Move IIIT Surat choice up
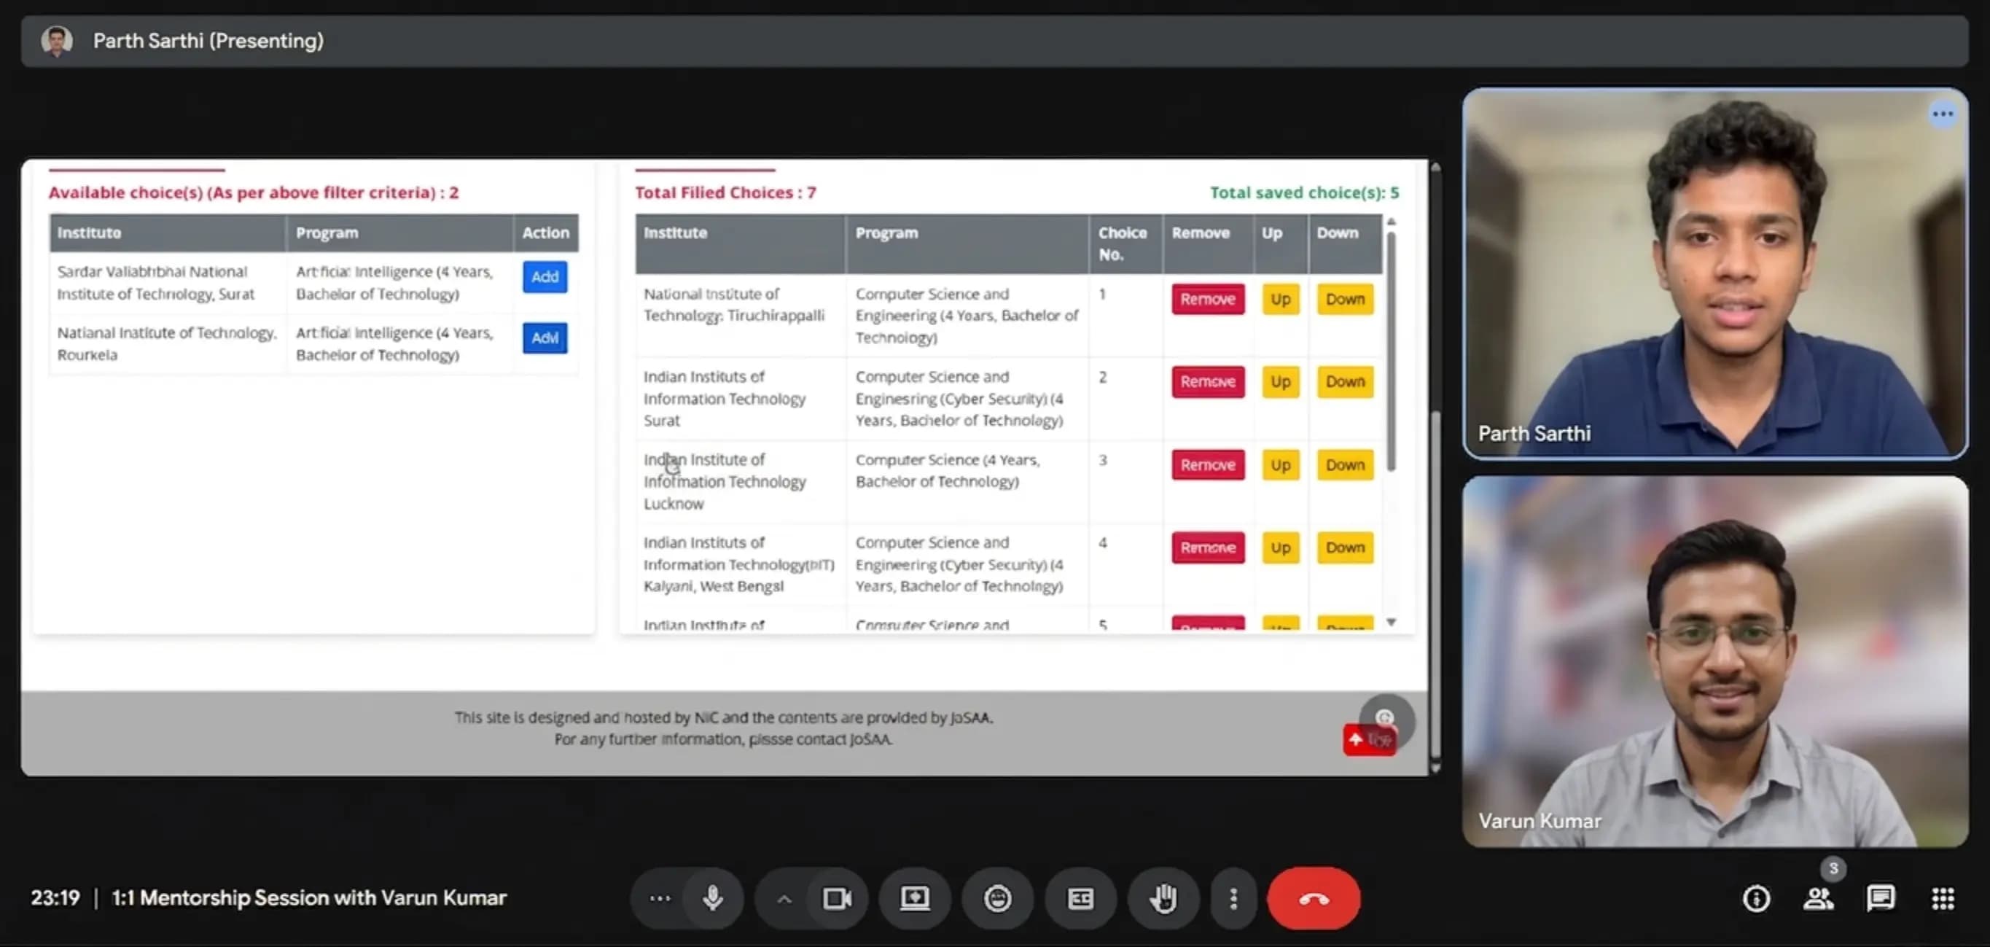This screenshot has width=1990, height=947. 1280,381
